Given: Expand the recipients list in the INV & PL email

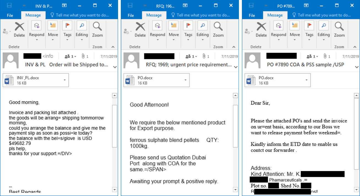Looking at the screenshot, I should click(70, 56).
